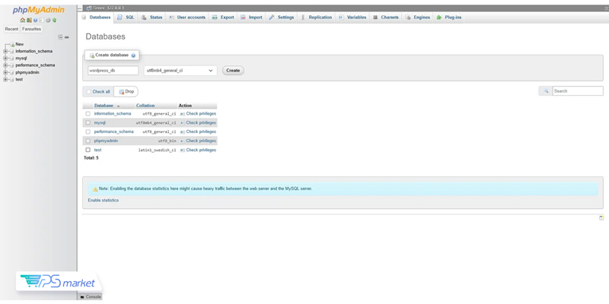Open the Recent tables button
609x304 pixels.
[x=11, y=29]
